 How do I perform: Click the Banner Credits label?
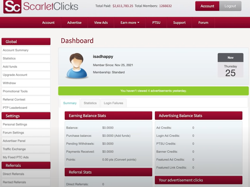(167, 151)
